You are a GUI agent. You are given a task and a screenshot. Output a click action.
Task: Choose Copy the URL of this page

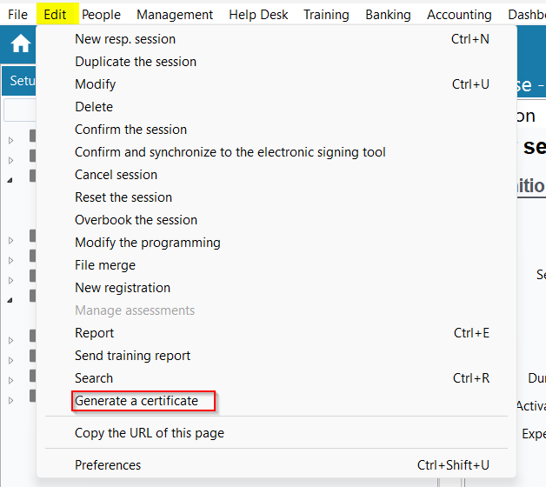click(x=150, y=433)
